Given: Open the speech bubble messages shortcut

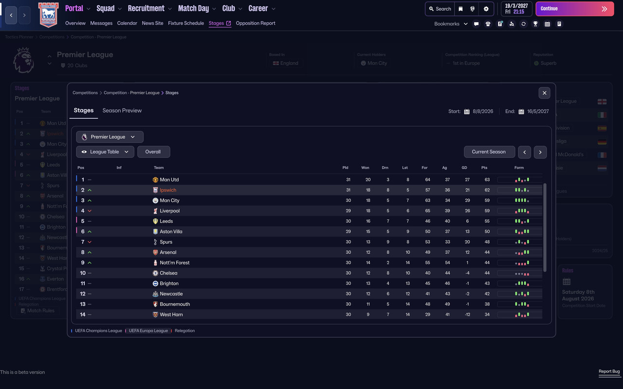Looking at the screenshot, I should tap(476, 24).
